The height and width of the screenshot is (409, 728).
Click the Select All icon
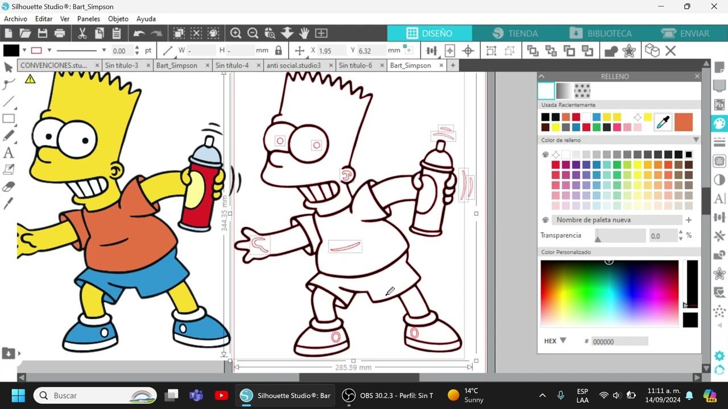pyautogui.click(x=179, y=33)
